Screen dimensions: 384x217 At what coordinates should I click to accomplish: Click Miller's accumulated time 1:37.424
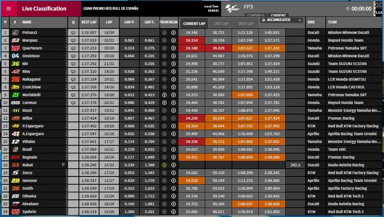(x=272, y=118)
